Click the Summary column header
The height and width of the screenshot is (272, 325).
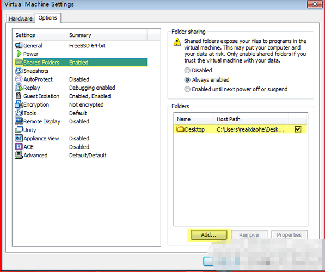[107, 35]
